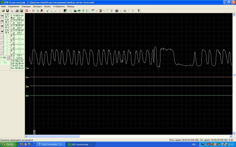Image resolution: width=236 pixels, height=147 pixels.
Task: Open the Отображать menu
Action: click(59, 7)
